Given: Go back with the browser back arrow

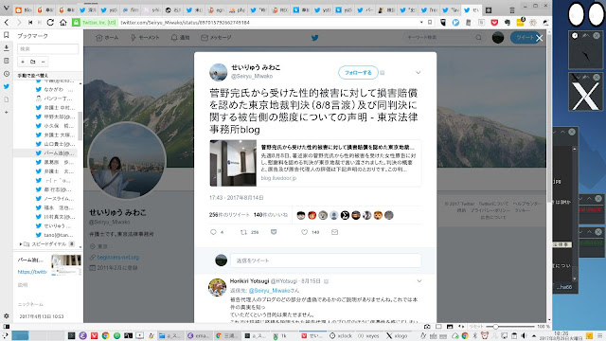Looking at the screenshot, I should coord(7,23).
